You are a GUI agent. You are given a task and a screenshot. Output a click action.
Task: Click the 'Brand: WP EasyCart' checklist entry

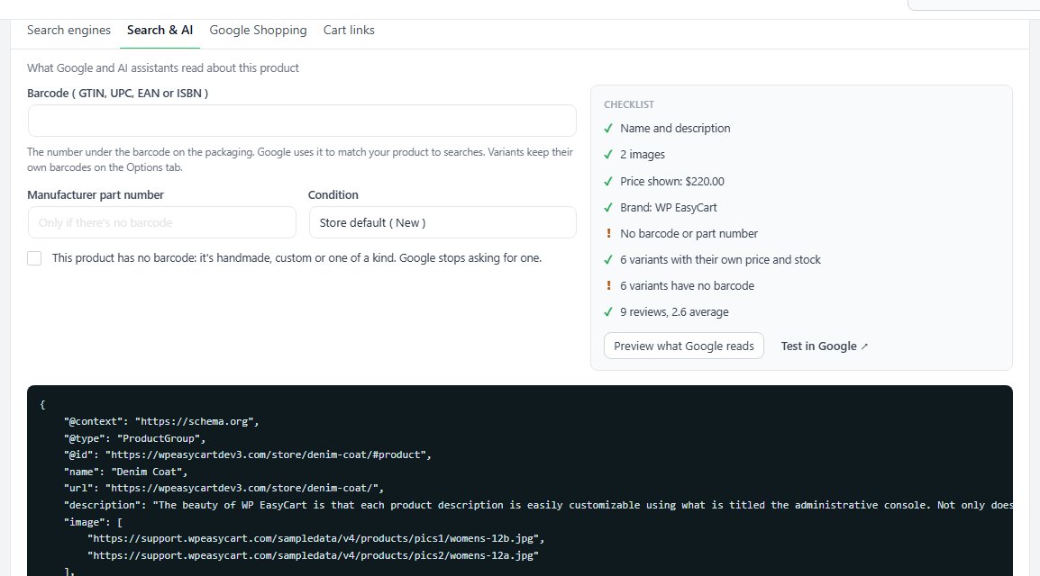point(669,208)
